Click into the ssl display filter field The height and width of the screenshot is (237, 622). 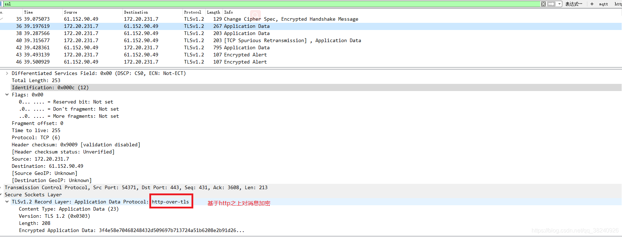271,4
